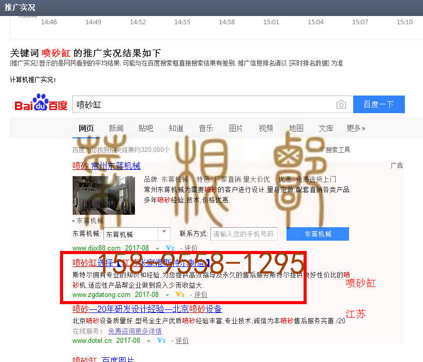
Task: Click the www.djjx88.com URL
Action: 96,248
